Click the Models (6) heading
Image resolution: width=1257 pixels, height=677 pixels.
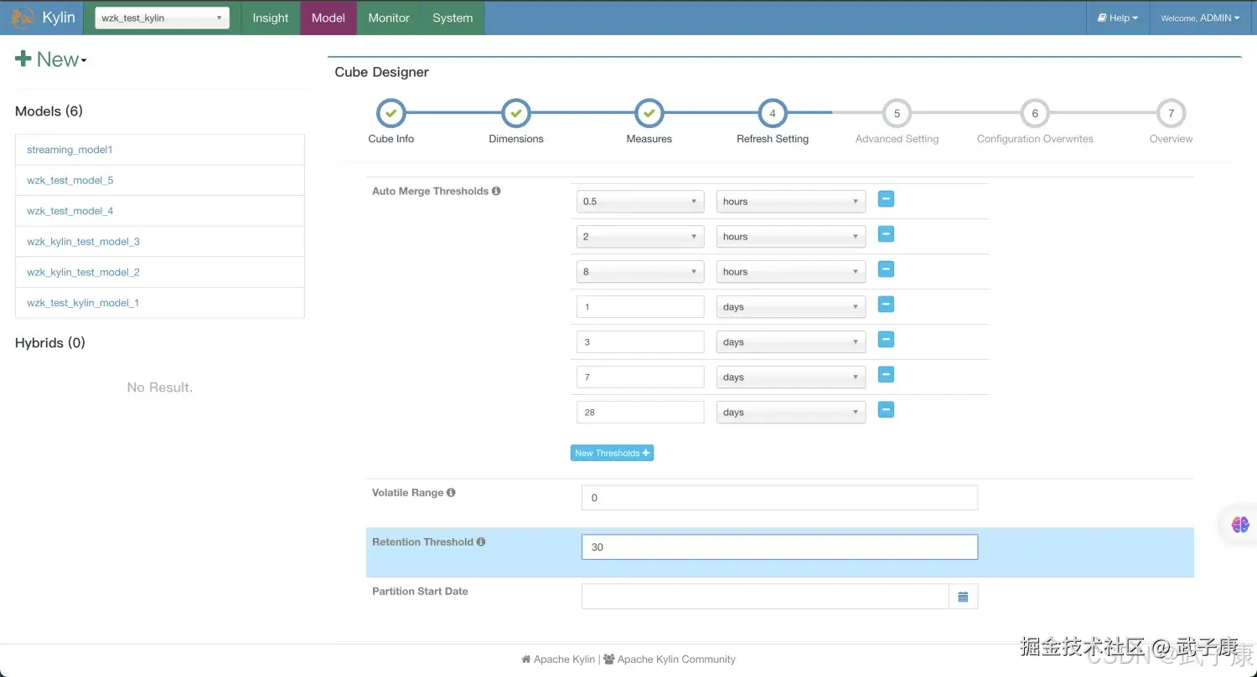[49, 111]
